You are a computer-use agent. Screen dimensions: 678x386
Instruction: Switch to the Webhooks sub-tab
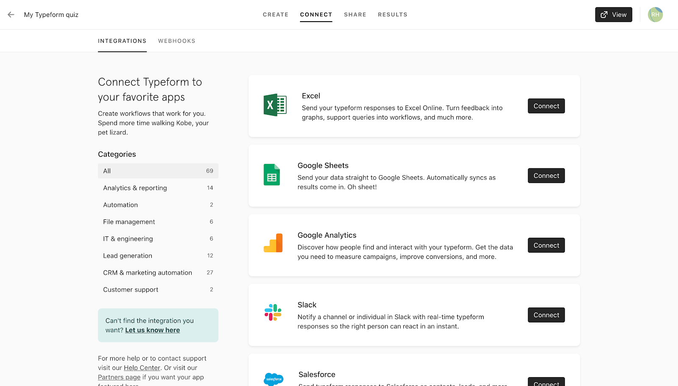coord(177,41)
